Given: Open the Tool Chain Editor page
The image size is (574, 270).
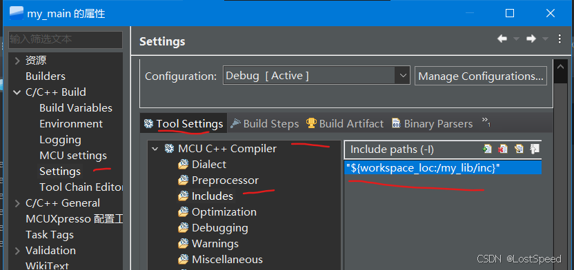Looking at the screenshot, I should click(81, 187).
